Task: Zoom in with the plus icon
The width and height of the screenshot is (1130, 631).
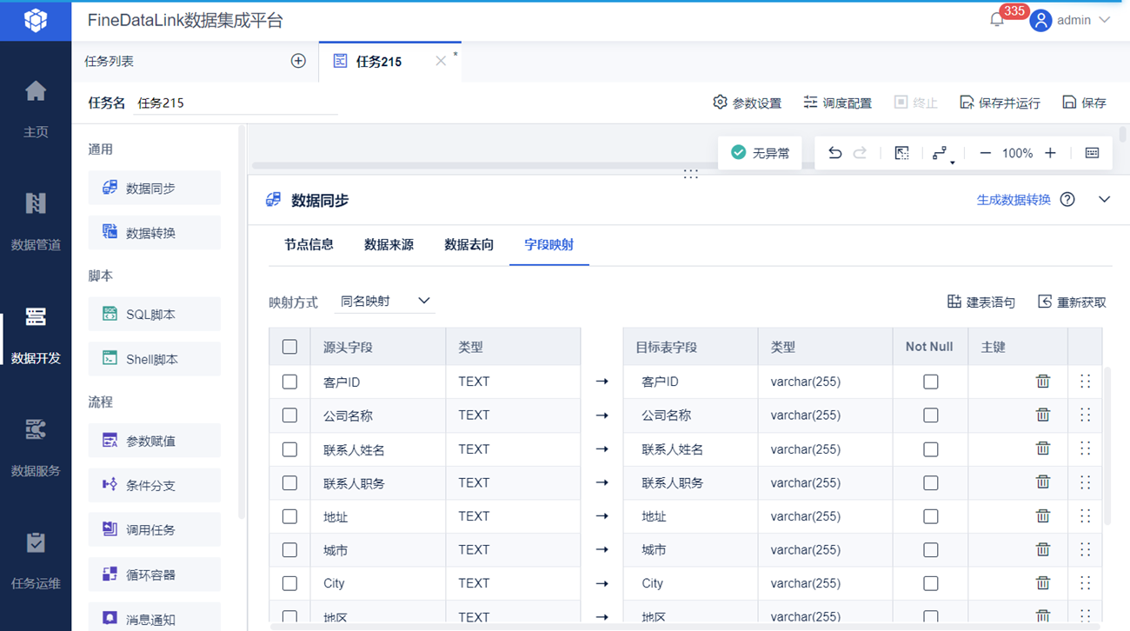Action: (1050, 153)
